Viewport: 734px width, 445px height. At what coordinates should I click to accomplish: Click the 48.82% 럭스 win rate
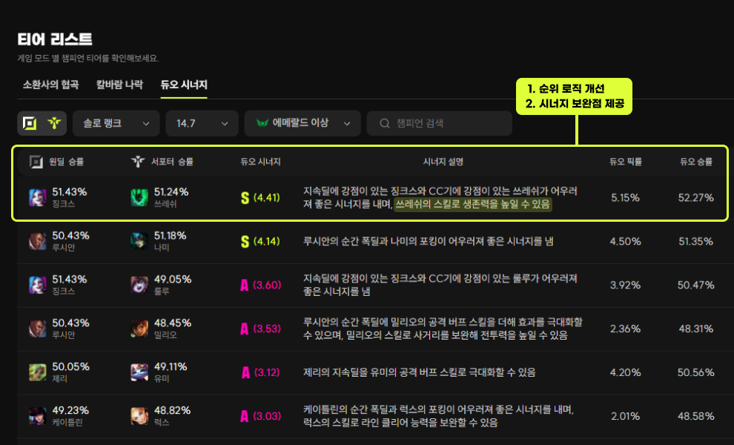(172, 410)
